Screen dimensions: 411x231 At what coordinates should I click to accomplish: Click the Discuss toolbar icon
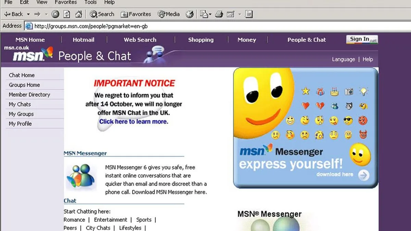point(249,14)
